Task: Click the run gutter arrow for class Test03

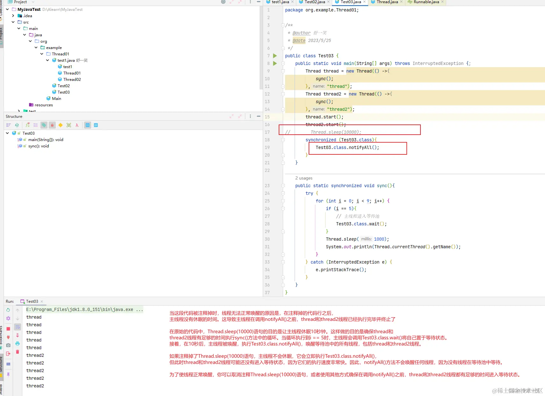Action: [x=275, y=56]
